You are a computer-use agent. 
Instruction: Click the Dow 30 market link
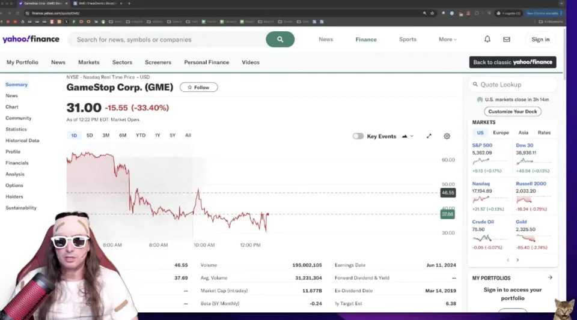coord(524,145)
